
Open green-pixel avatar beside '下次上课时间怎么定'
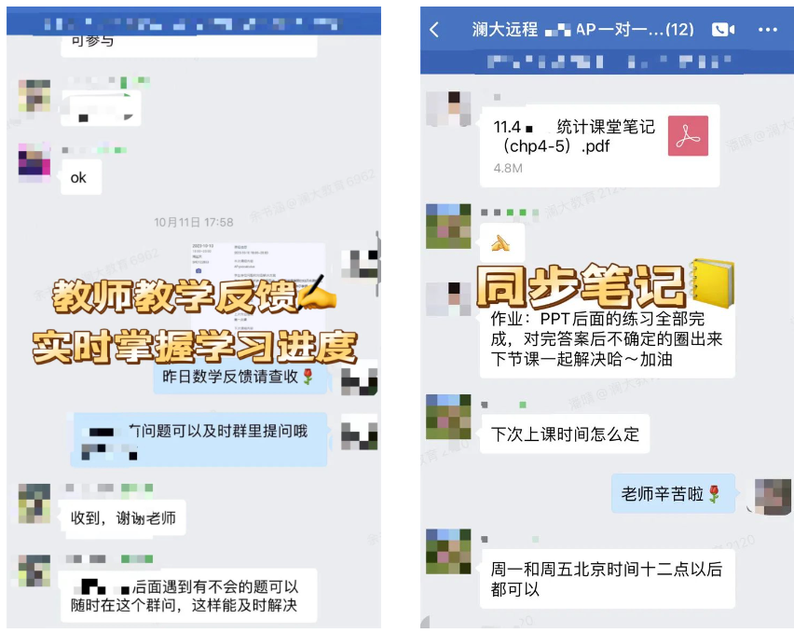[x=448, y=417]
